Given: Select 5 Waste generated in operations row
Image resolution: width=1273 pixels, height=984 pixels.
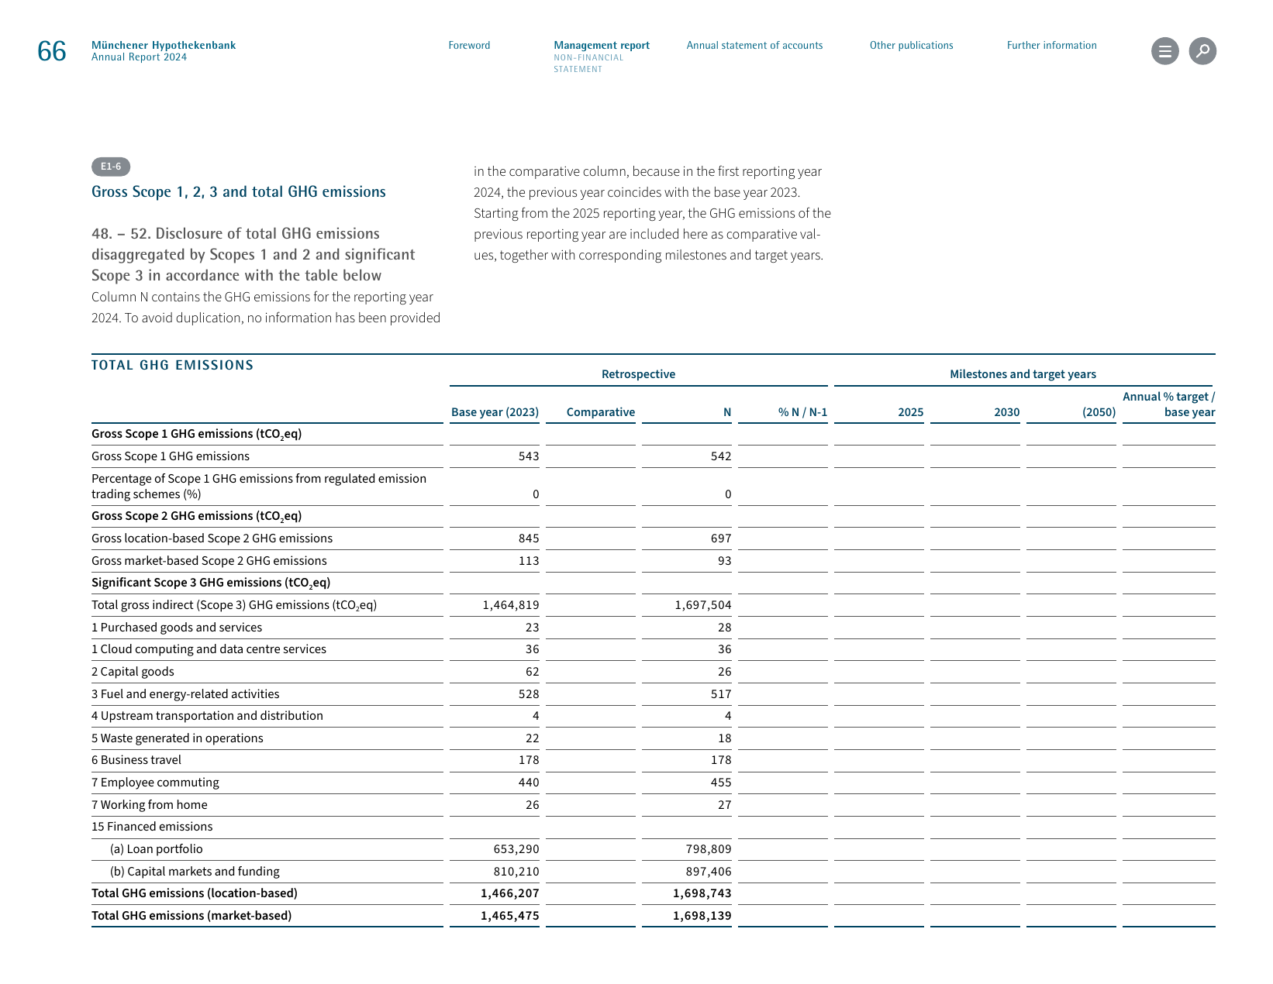Looking at the screenshot, I should click(653, 738).
